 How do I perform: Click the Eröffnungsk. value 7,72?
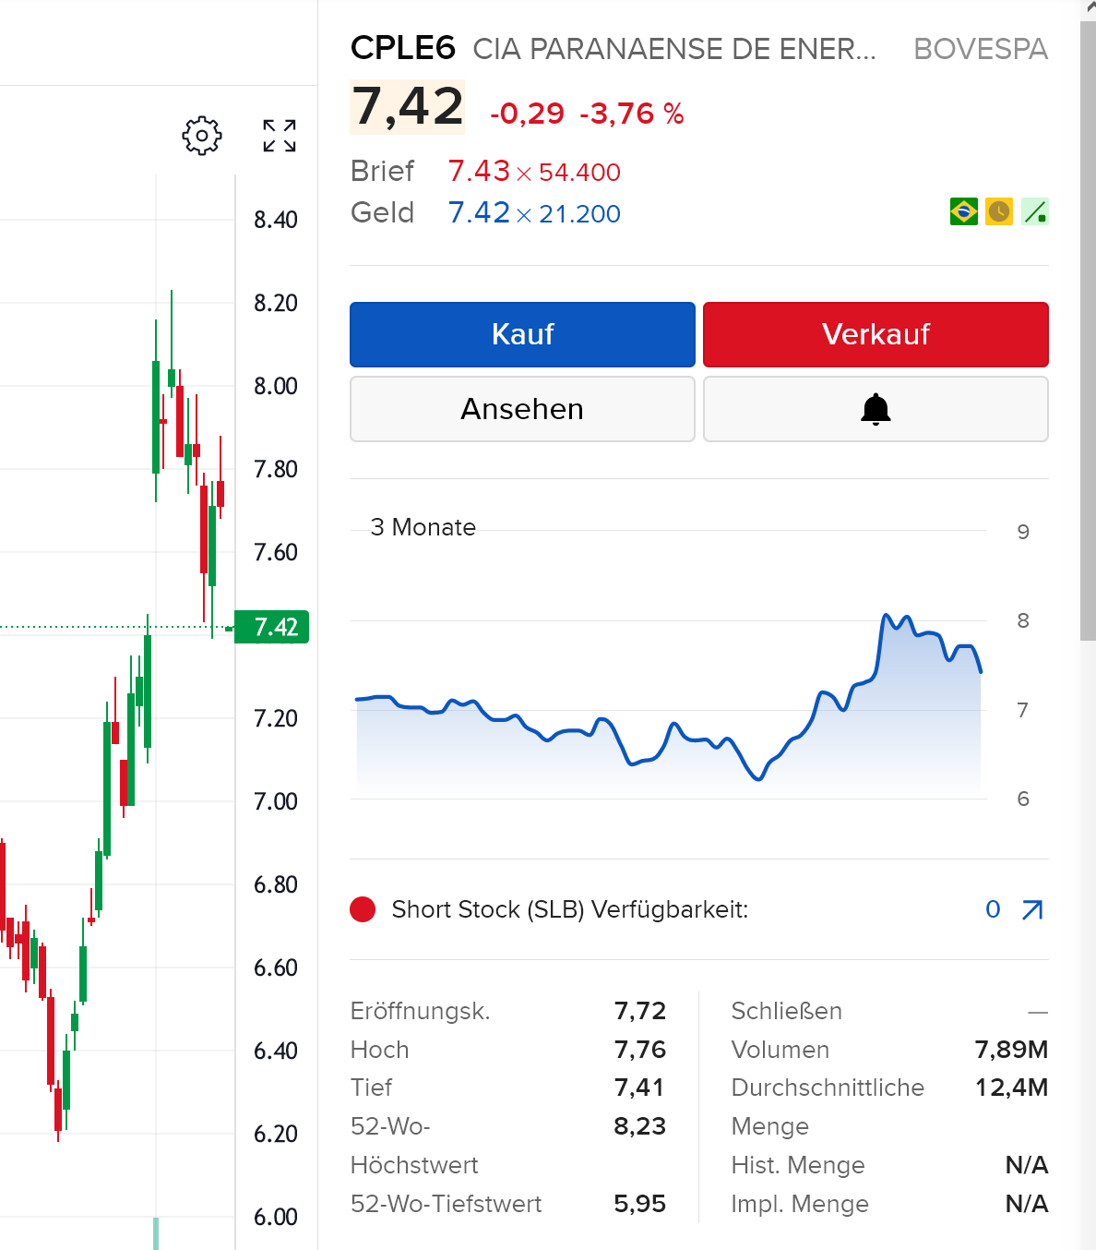[640, 1011]
